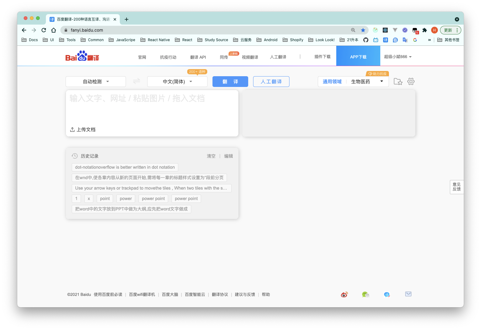Open the tab search dropdown arrow
This screenshot has height=330, width=481.
click(x=457, y=19)
